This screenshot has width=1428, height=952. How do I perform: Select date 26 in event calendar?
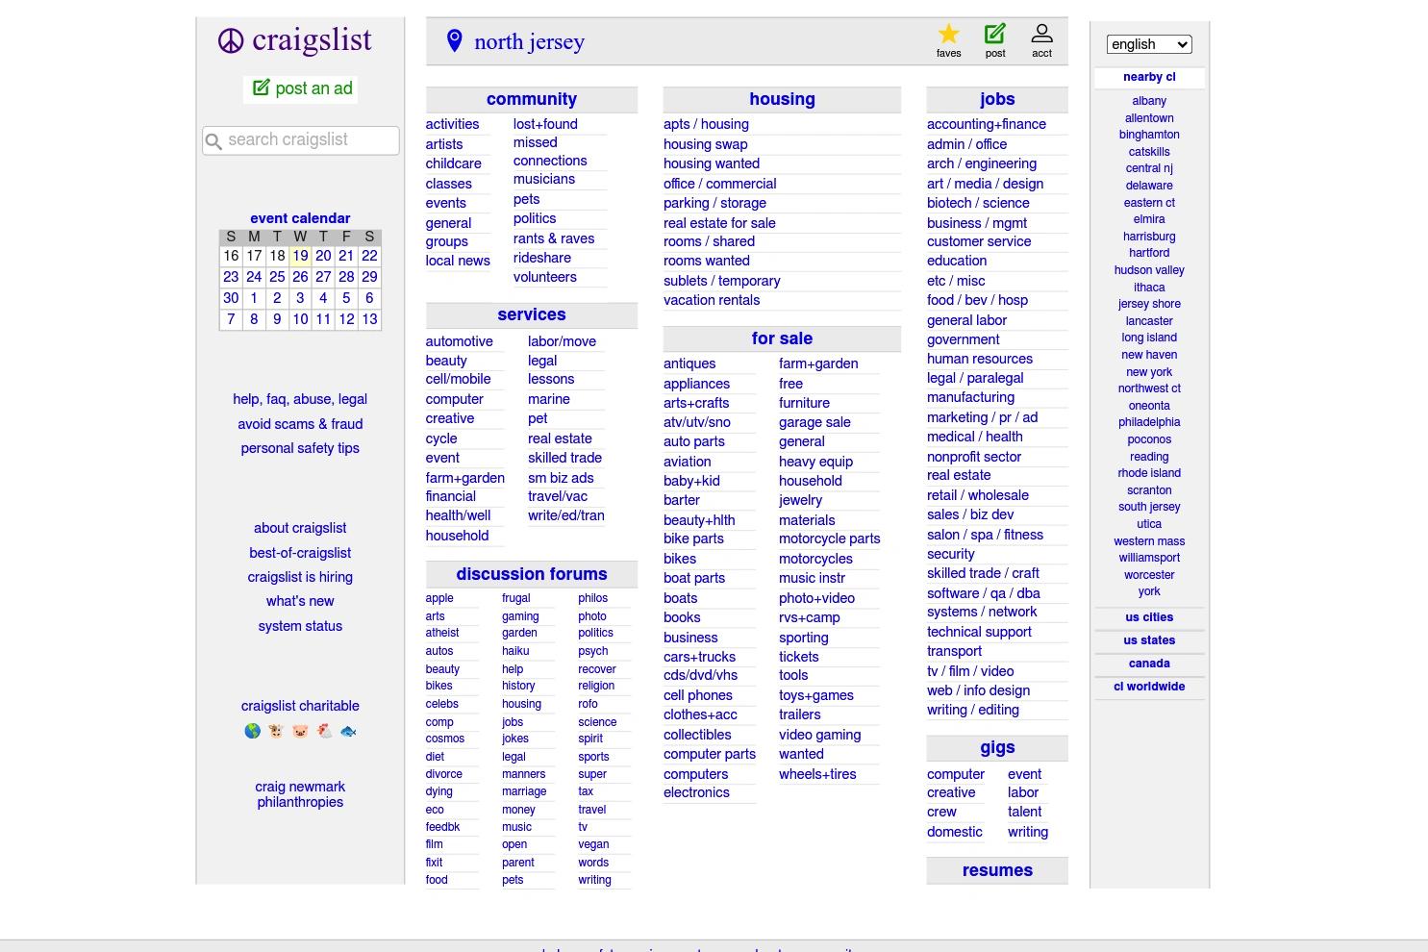300,277
